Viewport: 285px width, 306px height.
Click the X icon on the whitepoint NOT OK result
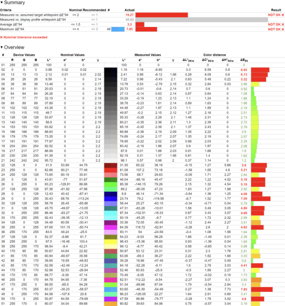tap(282, 15)
